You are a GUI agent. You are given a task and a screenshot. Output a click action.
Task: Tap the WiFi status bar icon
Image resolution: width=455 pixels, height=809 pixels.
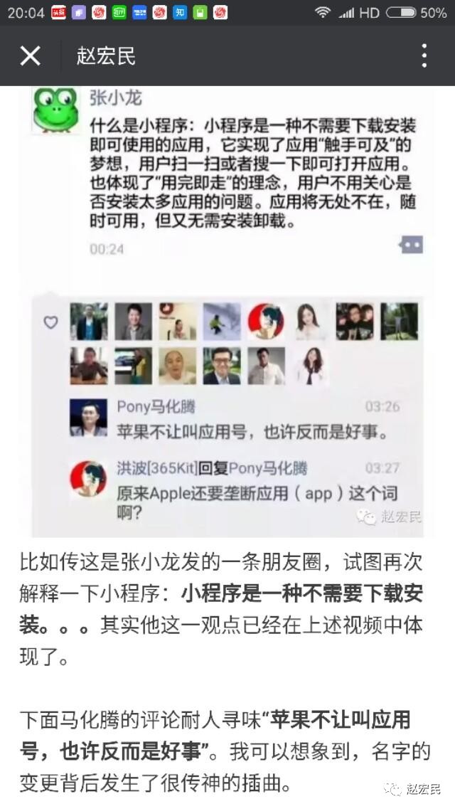[x=323, y=12]
